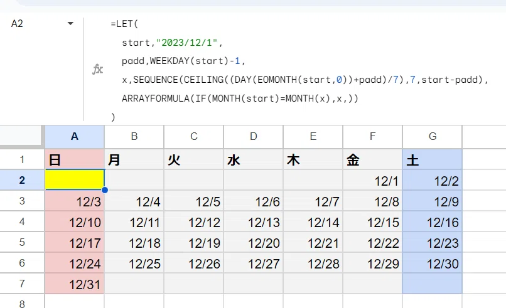The width and height of the screenshot is (506, 308).
Task: Click the cell showing 12/27
Action: pos(254,263)
